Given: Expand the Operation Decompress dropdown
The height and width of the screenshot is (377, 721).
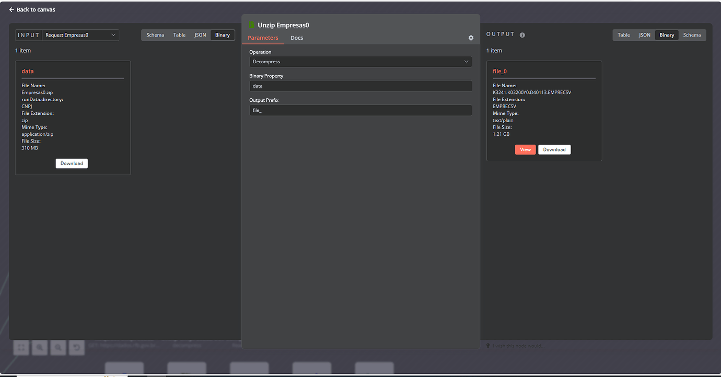Looking at the screenshot, I should [361, 62].
